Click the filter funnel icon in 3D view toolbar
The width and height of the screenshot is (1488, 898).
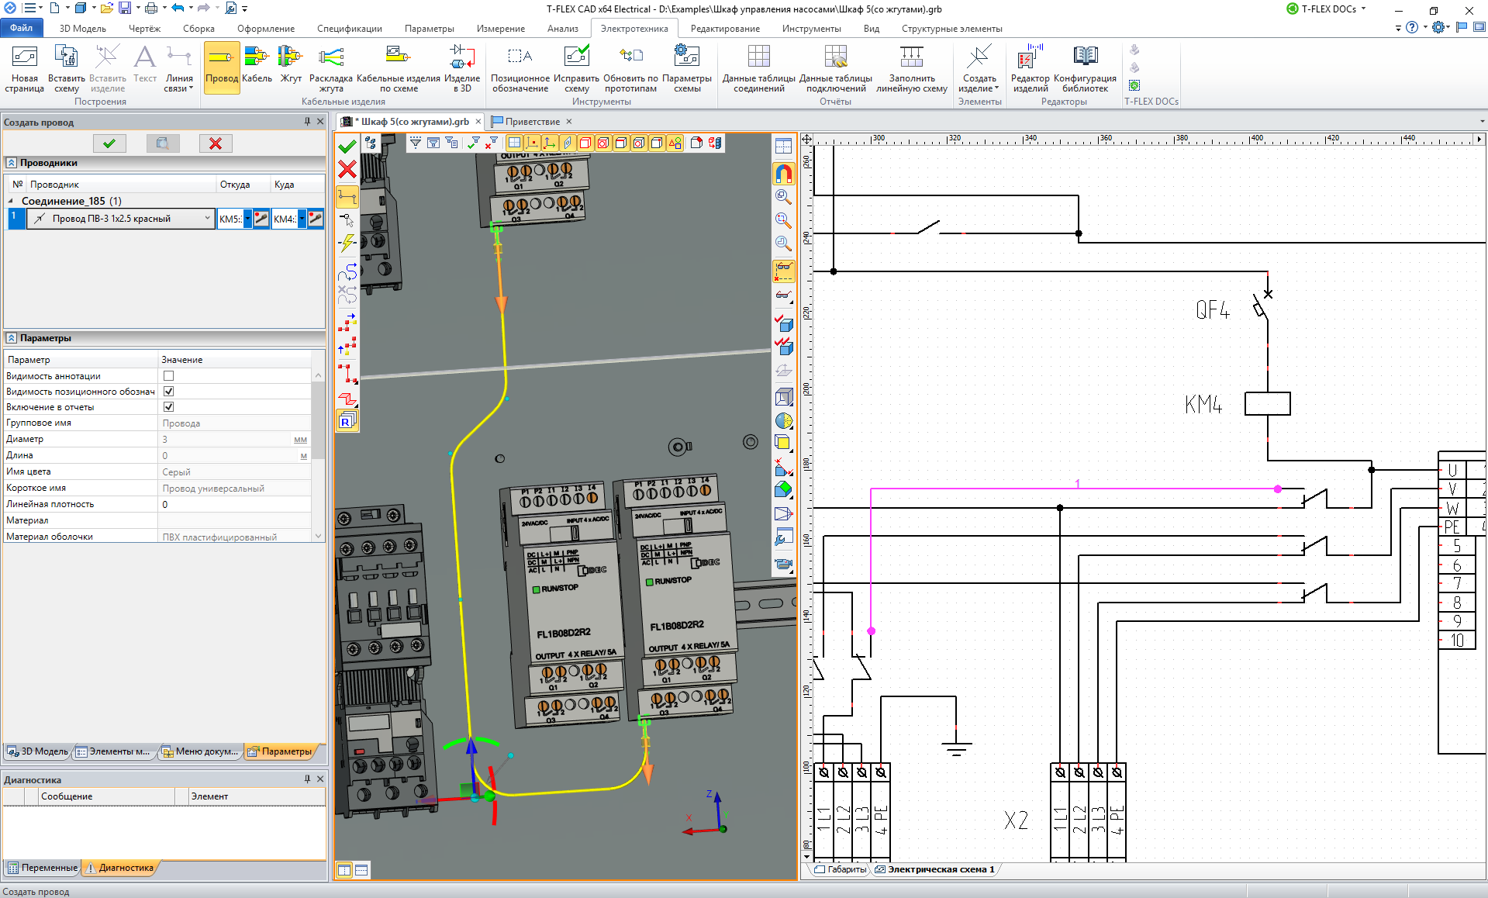pyautogui.click(x=416, y=143)
